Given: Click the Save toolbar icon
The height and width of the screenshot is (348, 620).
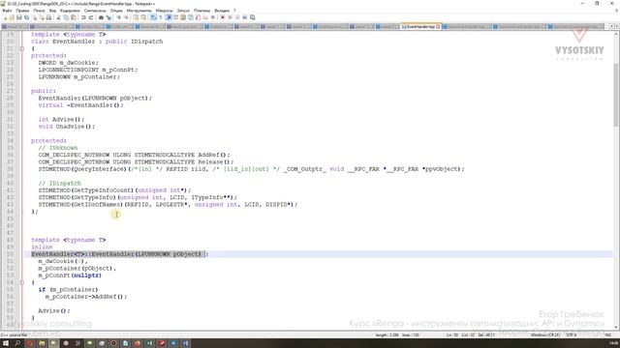Looking at the screenshot, I should coord(19,17).
